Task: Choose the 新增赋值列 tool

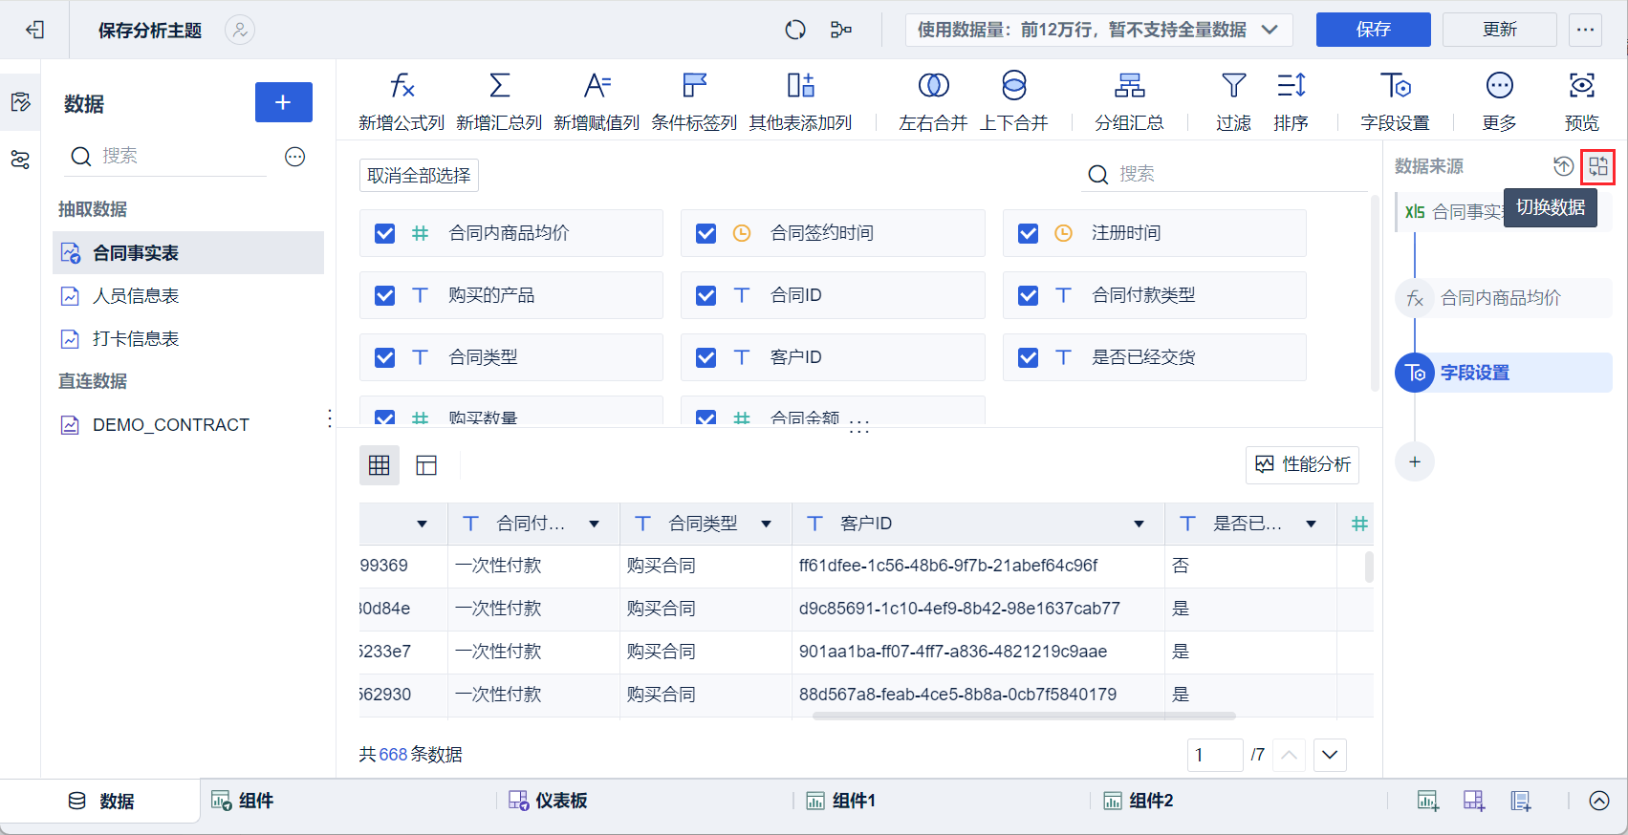Action: [x=597, y=101]
